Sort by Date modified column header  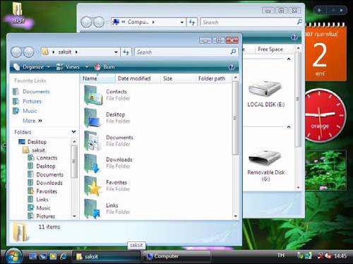(138, 78)
